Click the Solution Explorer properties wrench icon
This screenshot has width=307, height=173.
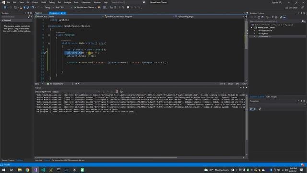[x=281, y=17]
